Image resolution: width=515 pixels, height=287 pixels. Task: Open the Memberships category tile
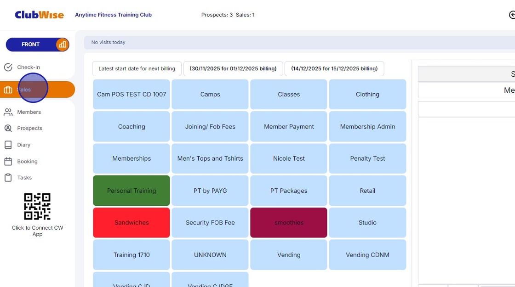pyautogui.click(x=132, y=158)
